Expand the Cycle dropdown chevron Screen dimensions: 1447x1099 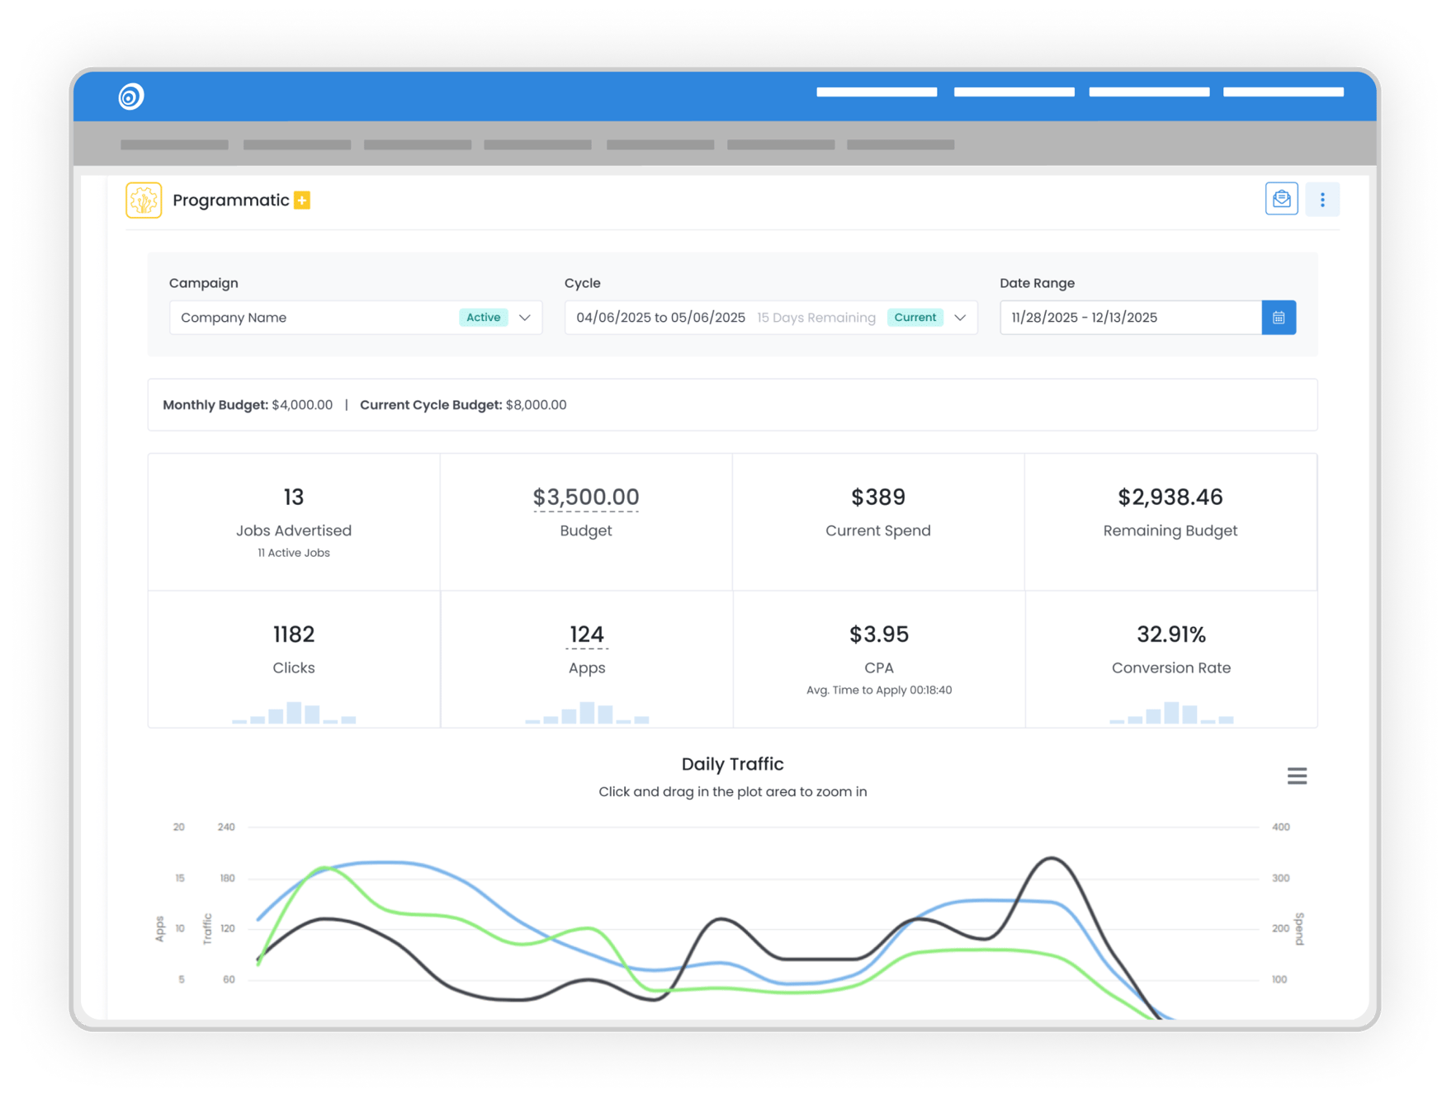click(960, 317)
